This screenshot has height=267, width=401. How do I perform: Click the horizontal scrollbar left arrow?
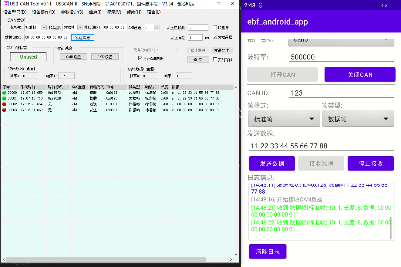pyautogui.click(x=4, y=260)
